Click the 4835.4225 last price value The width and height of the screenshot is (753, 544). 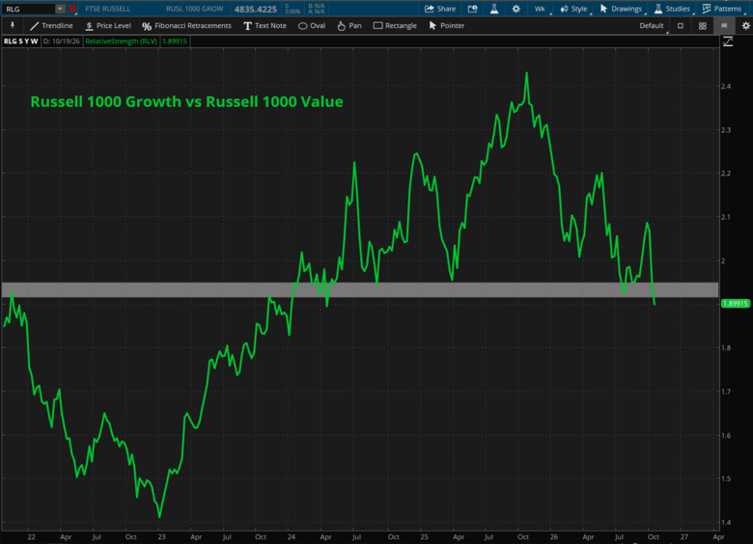point(256,9)
